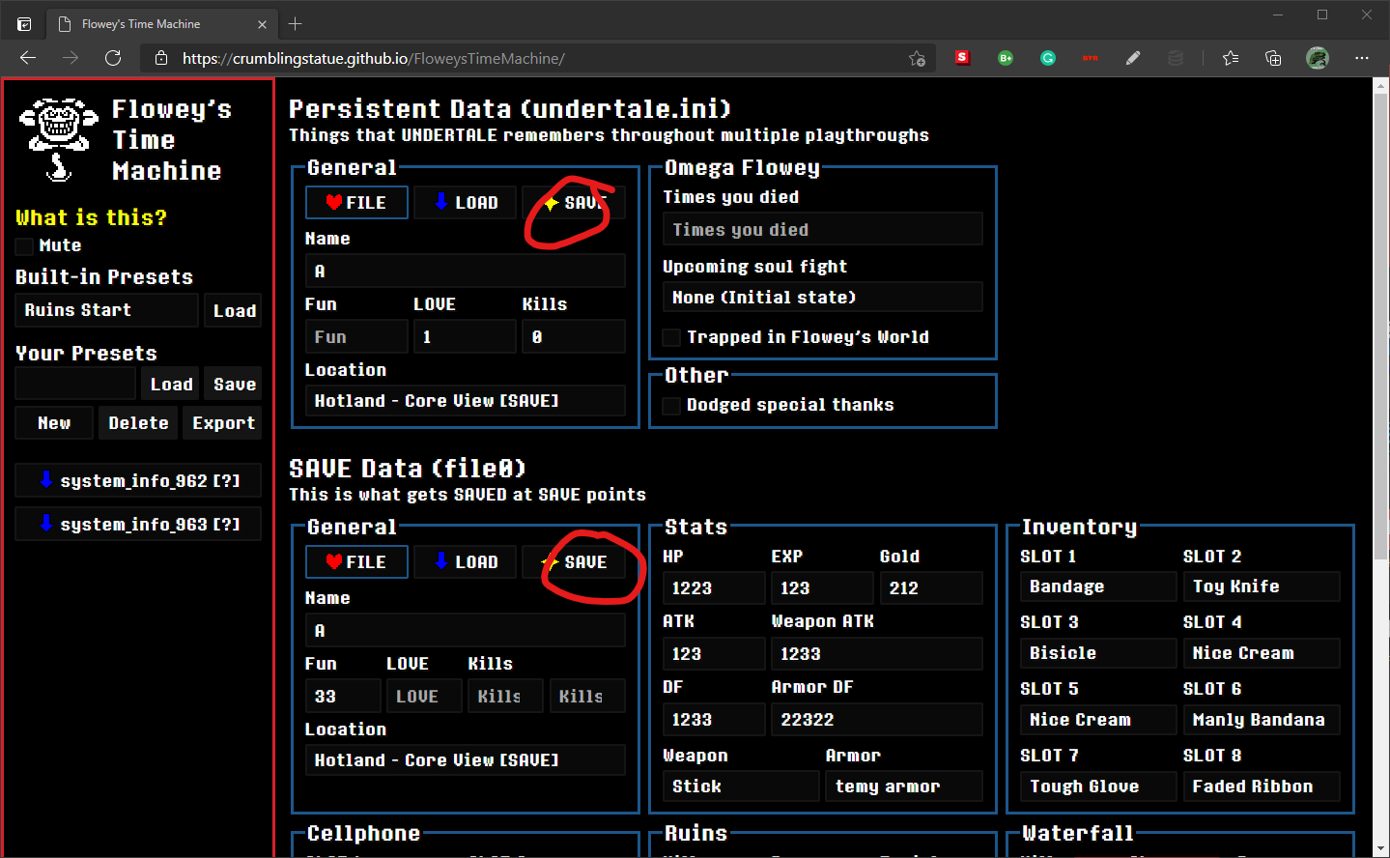
Task: Click the HP field showing 1223
Action: (x=714, y=588)
